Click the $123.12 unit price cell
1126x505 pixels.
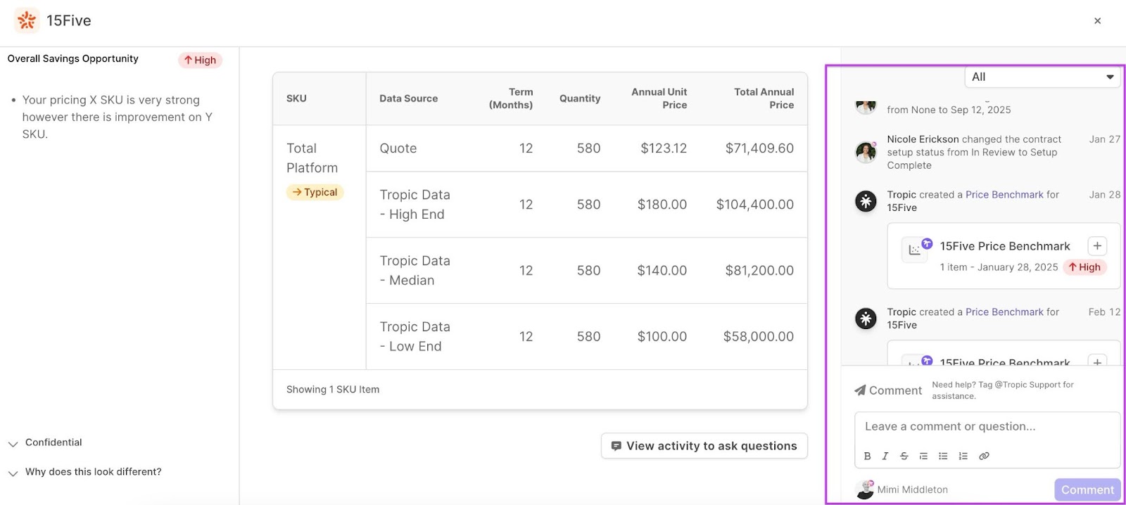coord(664,148)
